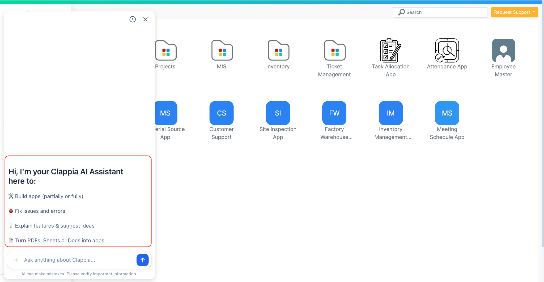
Task: Click the Search input box
Action: [440, 12]
